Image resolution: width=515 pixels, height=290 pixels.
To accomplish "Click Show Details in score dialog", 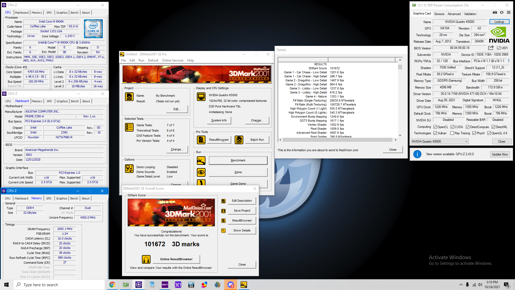I will pyautogui.click(x=242, y=231).
